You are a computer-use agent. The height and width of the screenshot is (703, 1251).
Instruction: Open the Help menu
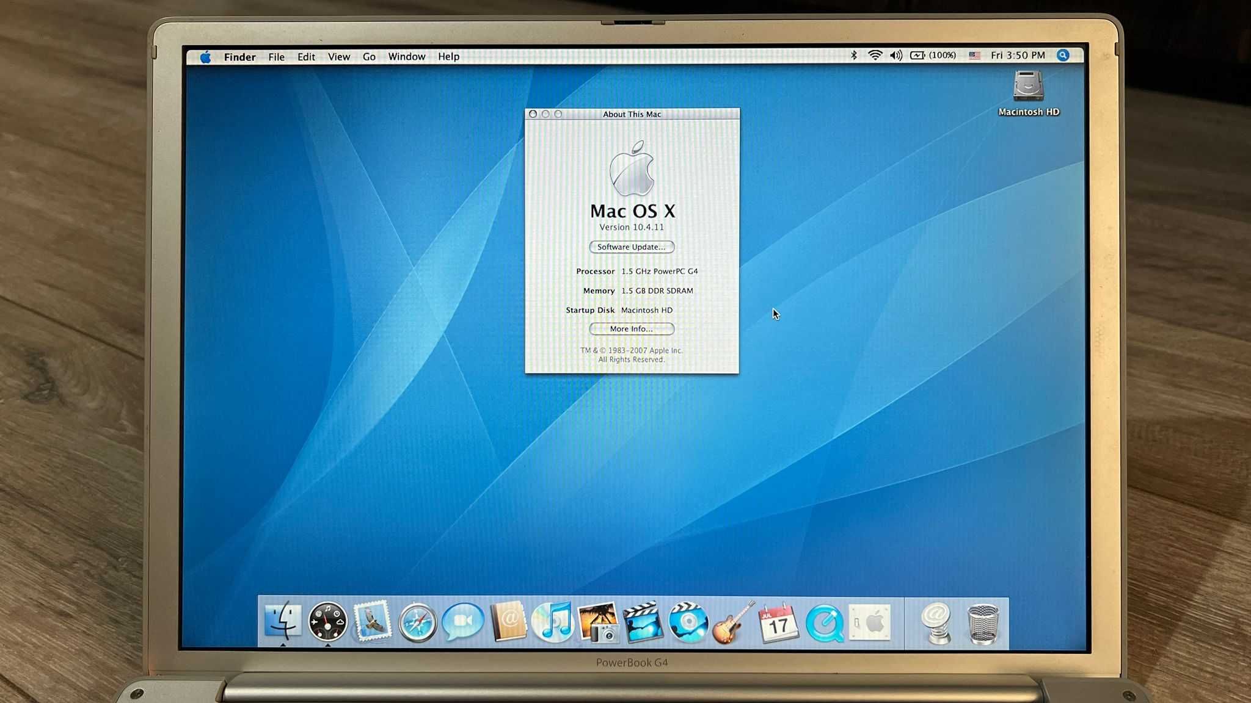click(448, 57)
